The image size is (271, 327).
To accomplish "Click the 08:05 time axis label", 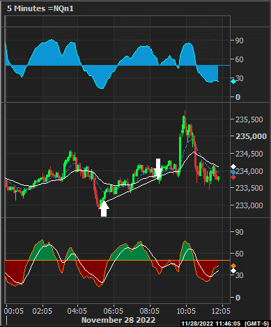I will 150,311.
